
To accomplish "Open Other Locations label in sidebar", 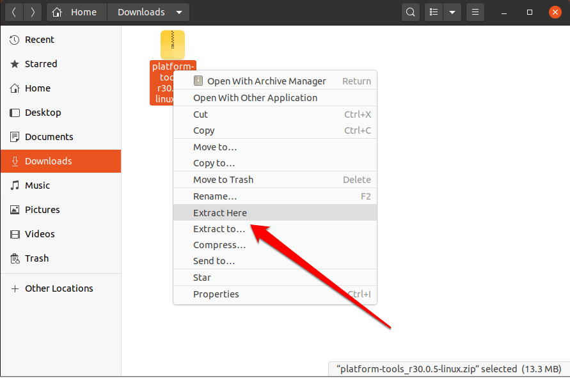I will coord(59,288).
